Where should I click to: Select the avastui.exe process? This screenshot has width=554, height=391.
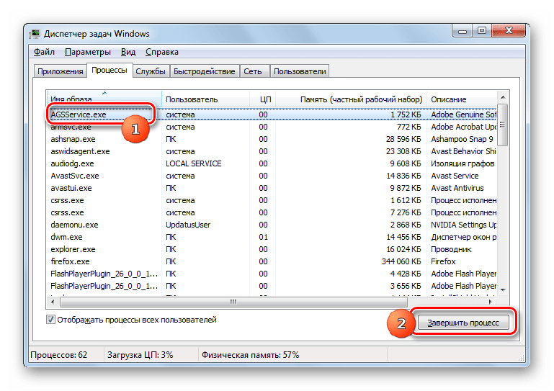coord(272,188)
